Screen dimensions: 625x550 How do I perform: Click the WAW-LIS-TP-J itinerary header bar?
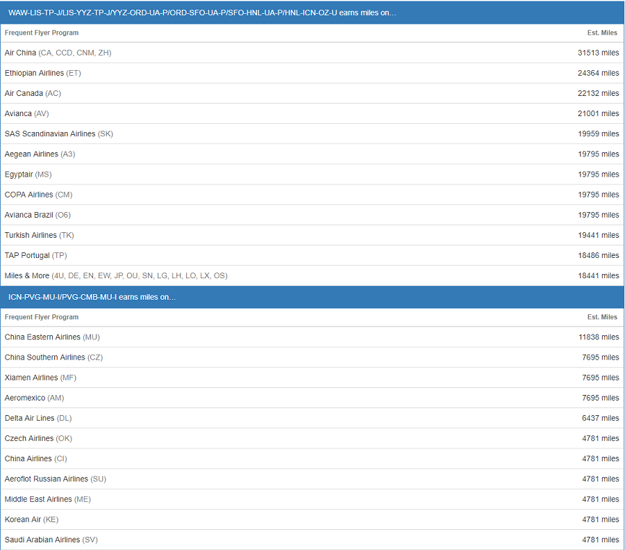point(312,13)
